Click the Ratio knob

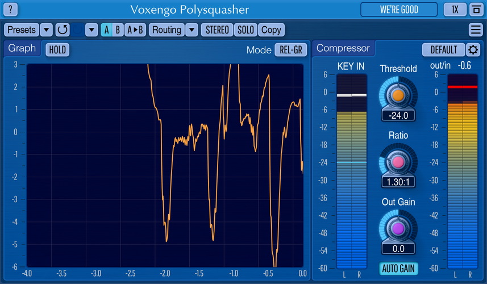(x=398, y=162)
